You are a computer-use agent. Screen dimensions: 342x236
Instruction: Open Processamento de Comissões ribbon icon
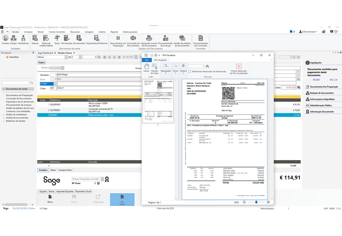(x=201, y=41)
